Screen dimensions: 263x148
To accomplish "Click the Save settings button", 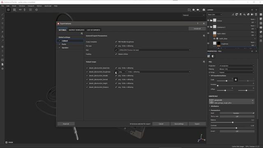I will pyautogui.click(x=179, y=124).
